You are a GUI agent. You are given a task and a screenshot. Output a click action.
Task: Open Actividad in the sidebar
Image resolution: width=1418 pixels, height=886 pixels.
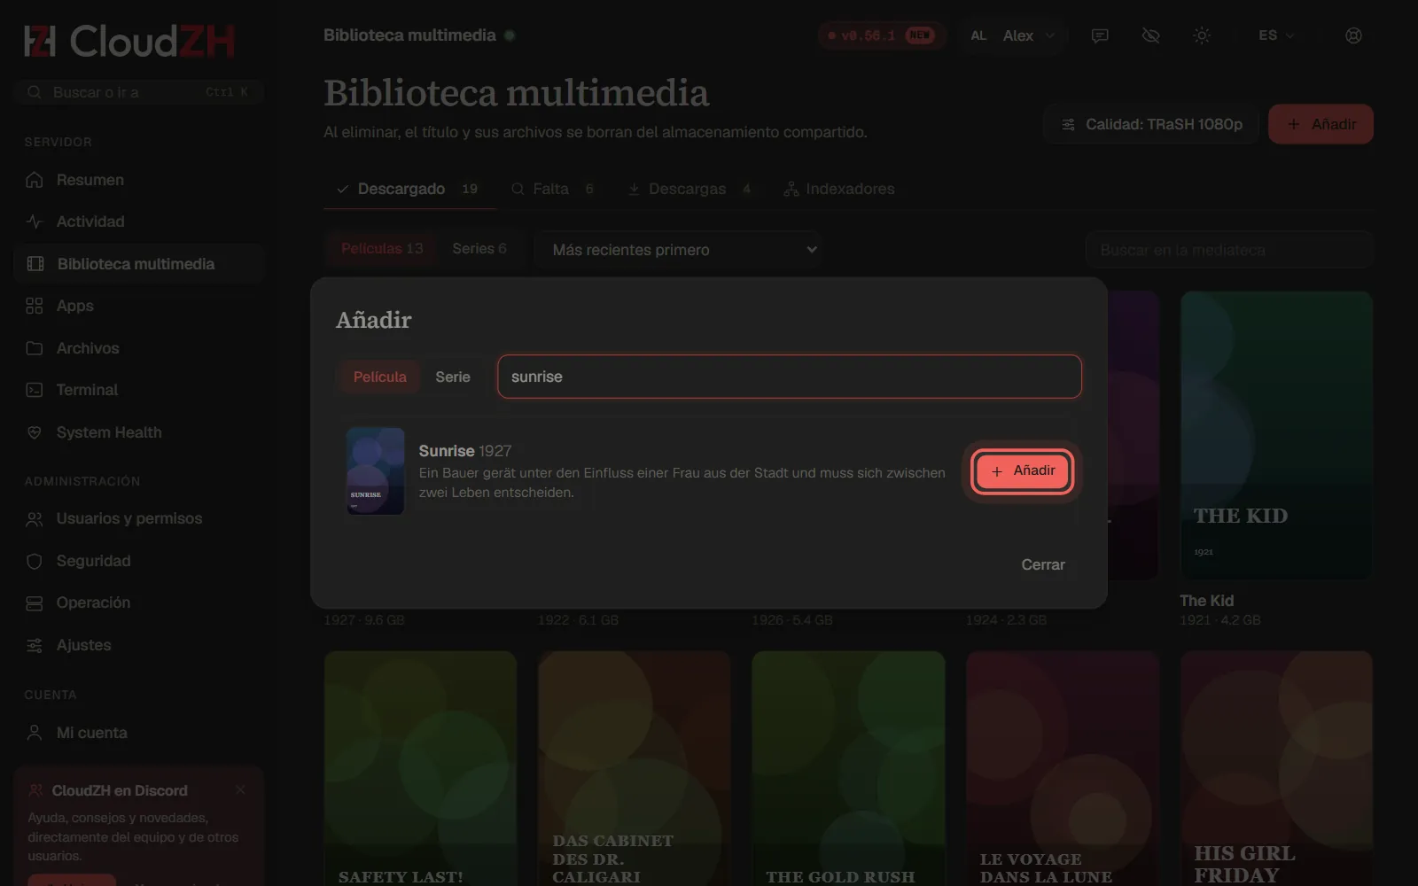tap(139, 221)
